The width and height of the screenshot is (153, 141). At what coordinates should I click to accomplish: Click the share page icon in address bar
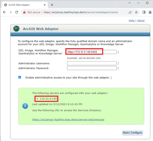[130, 12]
